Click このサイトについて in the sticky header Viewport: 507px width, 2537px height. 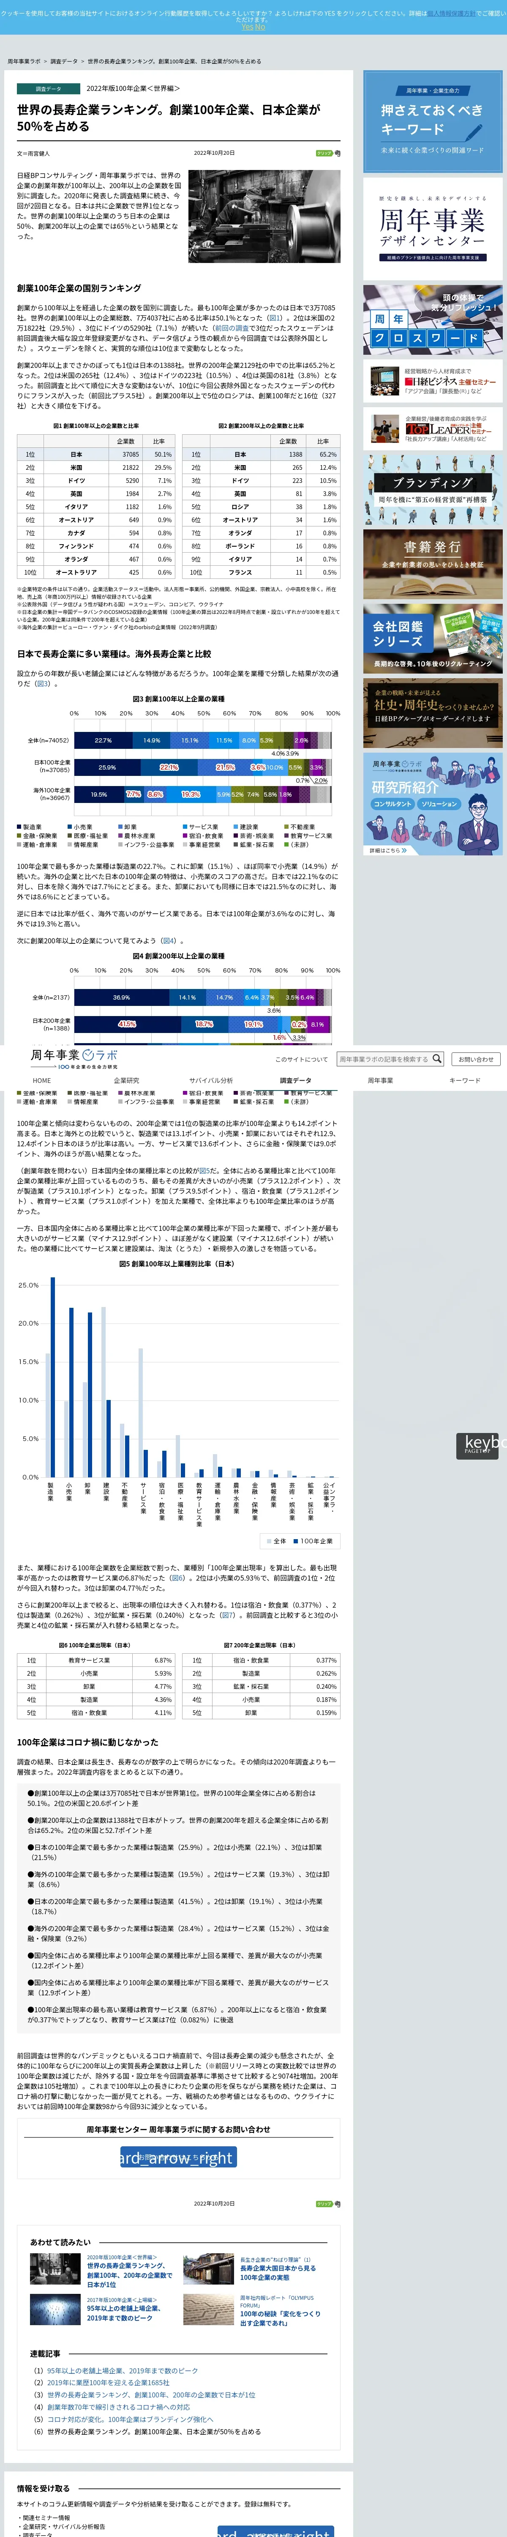pos(302,1060)
